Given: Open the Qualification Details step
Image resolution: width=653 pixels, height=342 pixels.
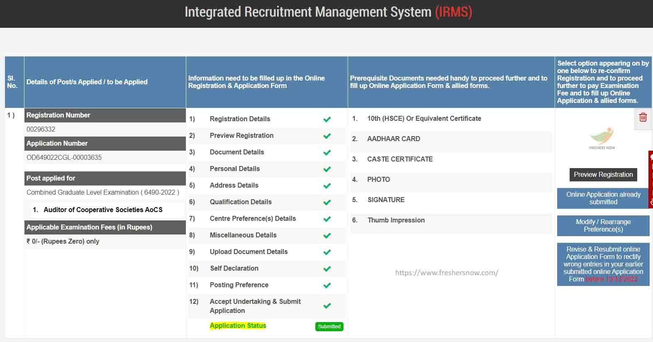Looking at the screenshot, I should coord(241,202).
